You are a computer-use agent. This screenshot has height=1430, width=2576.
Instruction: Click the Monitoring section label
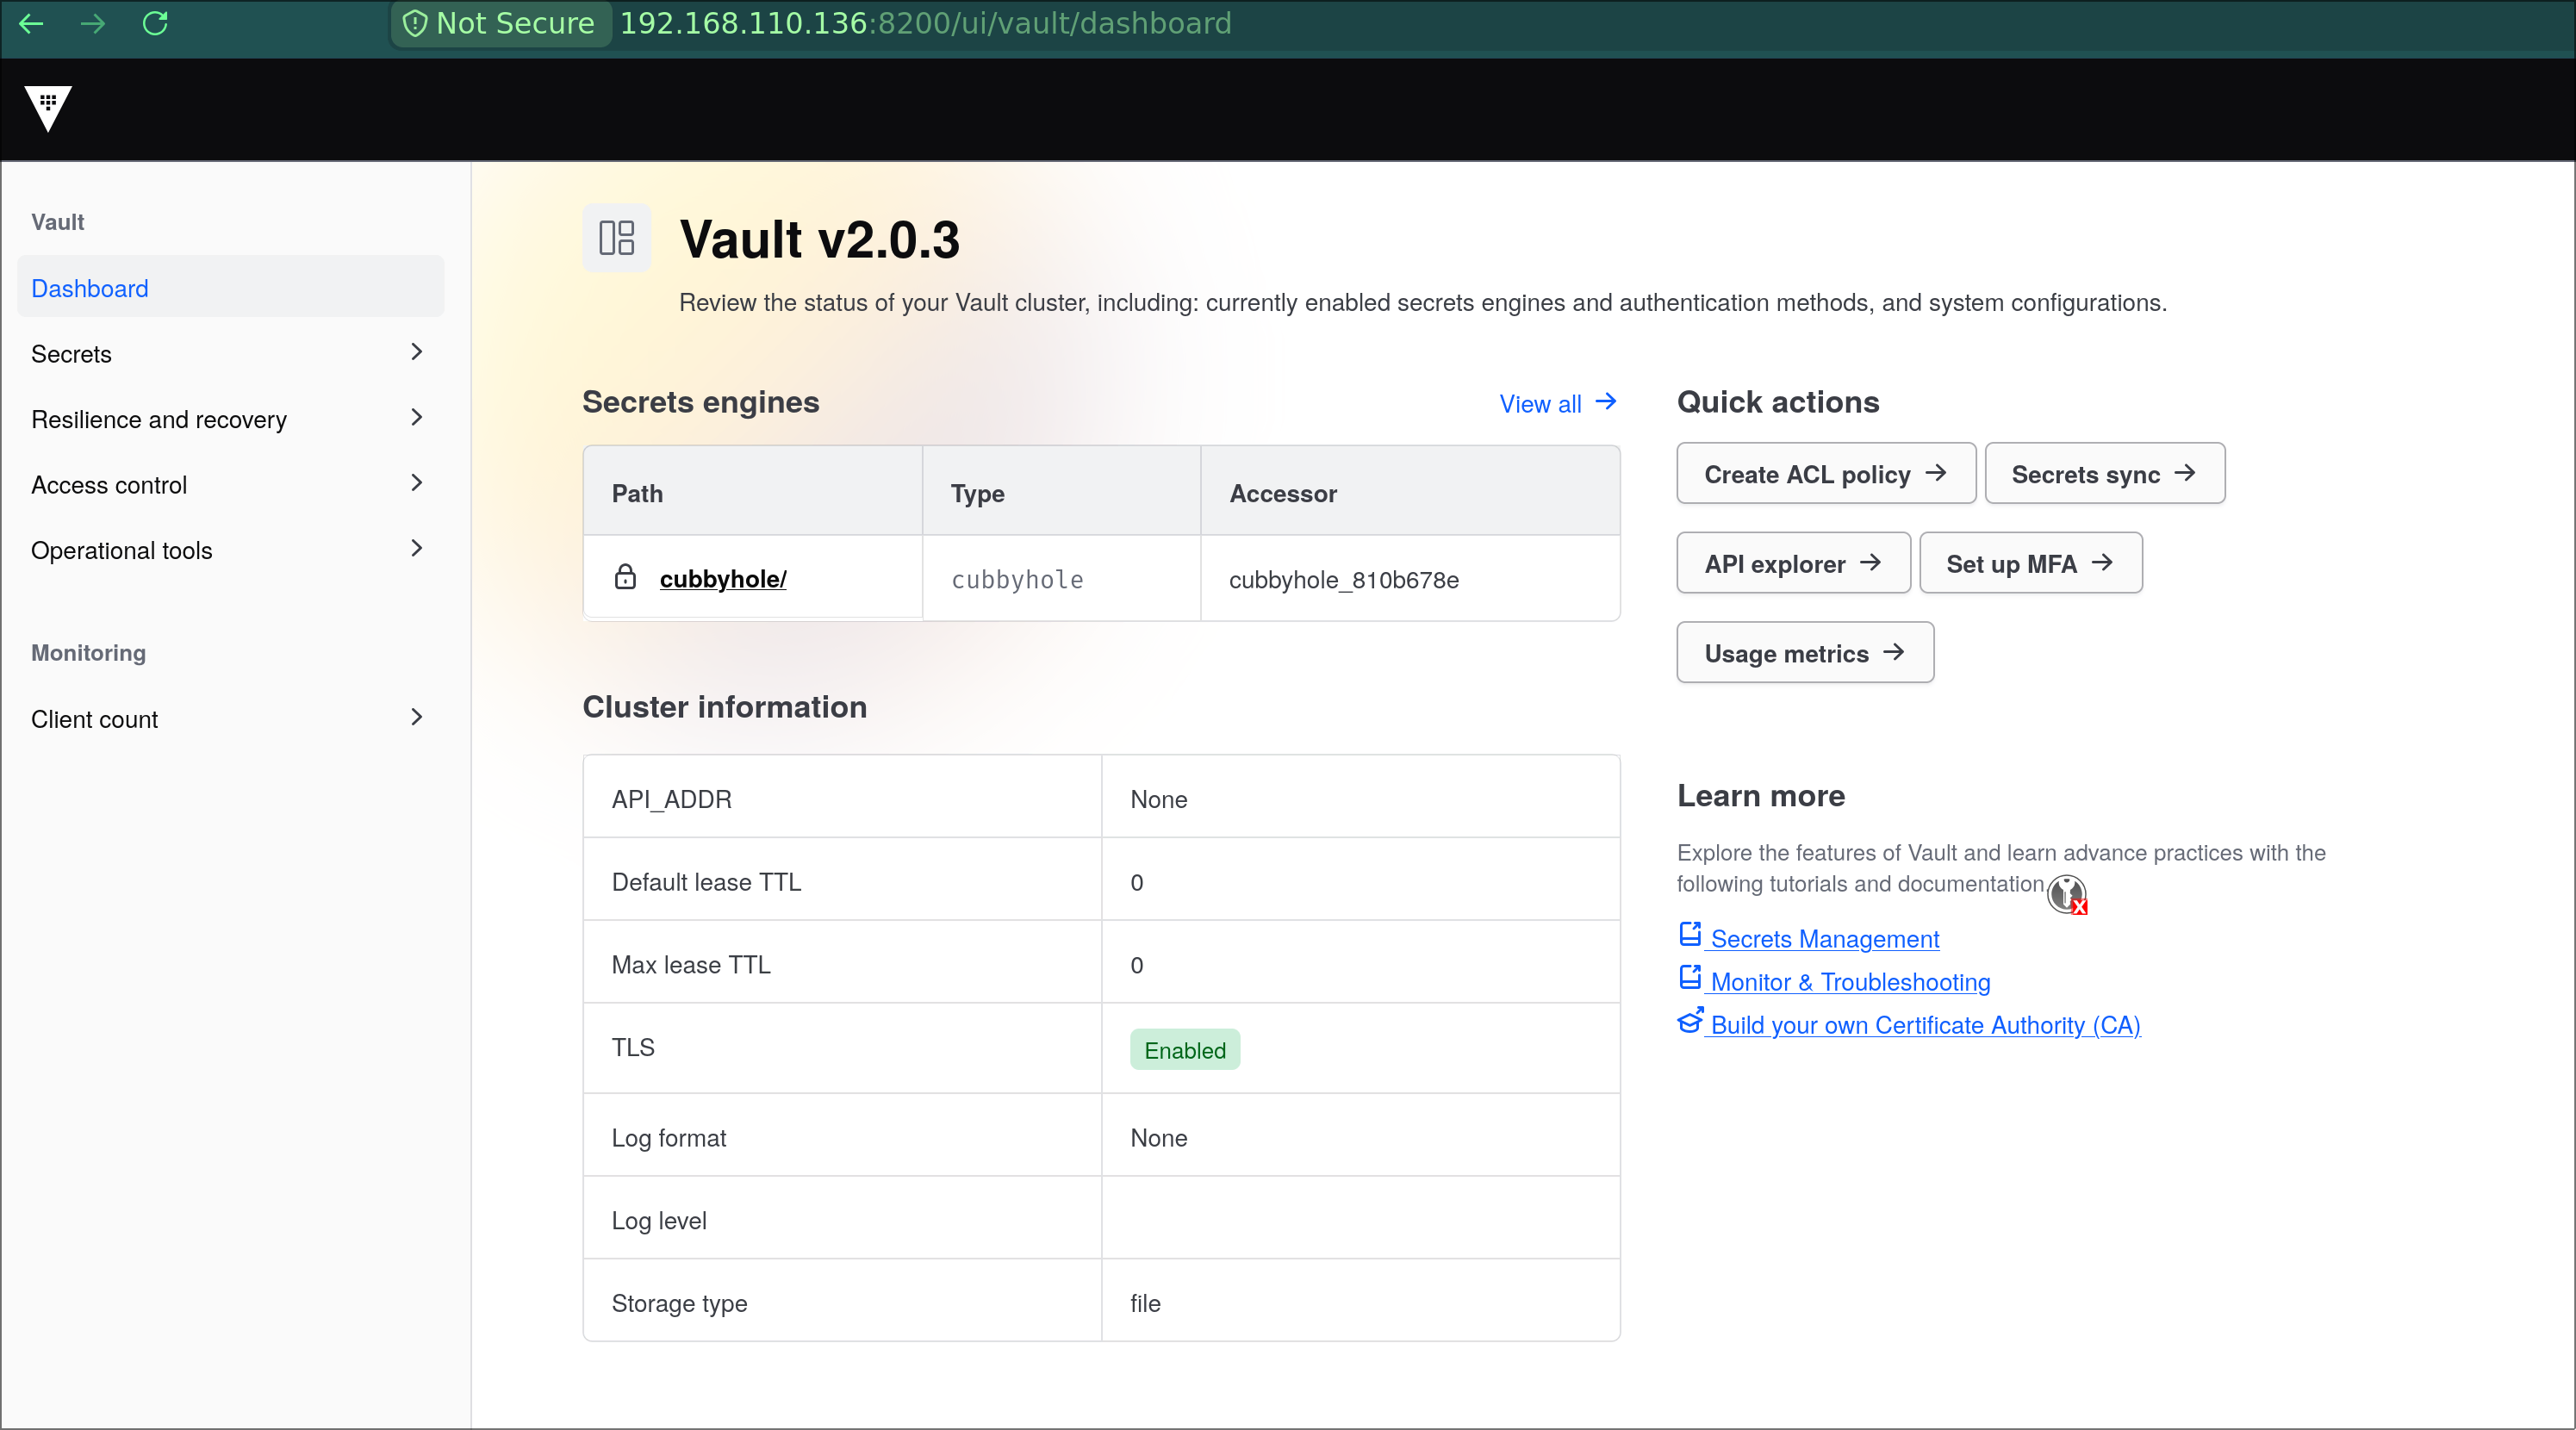(88, 652)
